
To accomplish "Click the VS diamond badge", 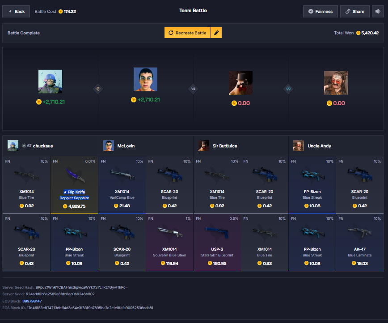I will tap(193, 88).
